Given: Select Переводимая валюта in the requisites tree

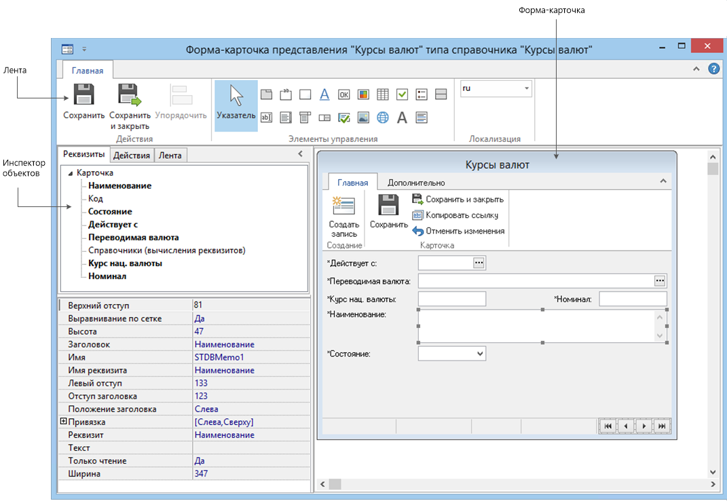Looking at the screenshot, I should coord(134,238).
